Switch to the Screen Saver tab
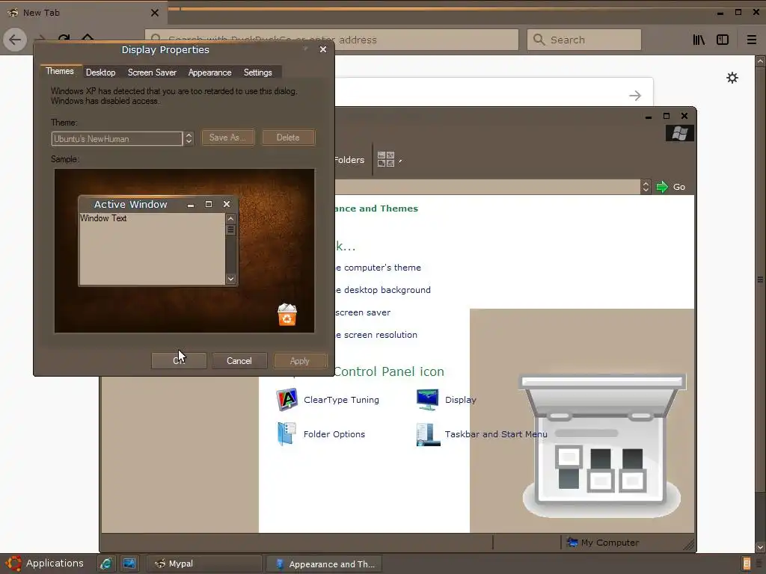Image resolution: width=766 pixels, height=574 pixels. click(x=152, y=72)
